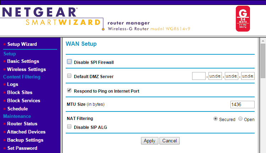Screen dimensions: 266x153
Task: Check the Default DMZ Server box
Action: (70, 76)
